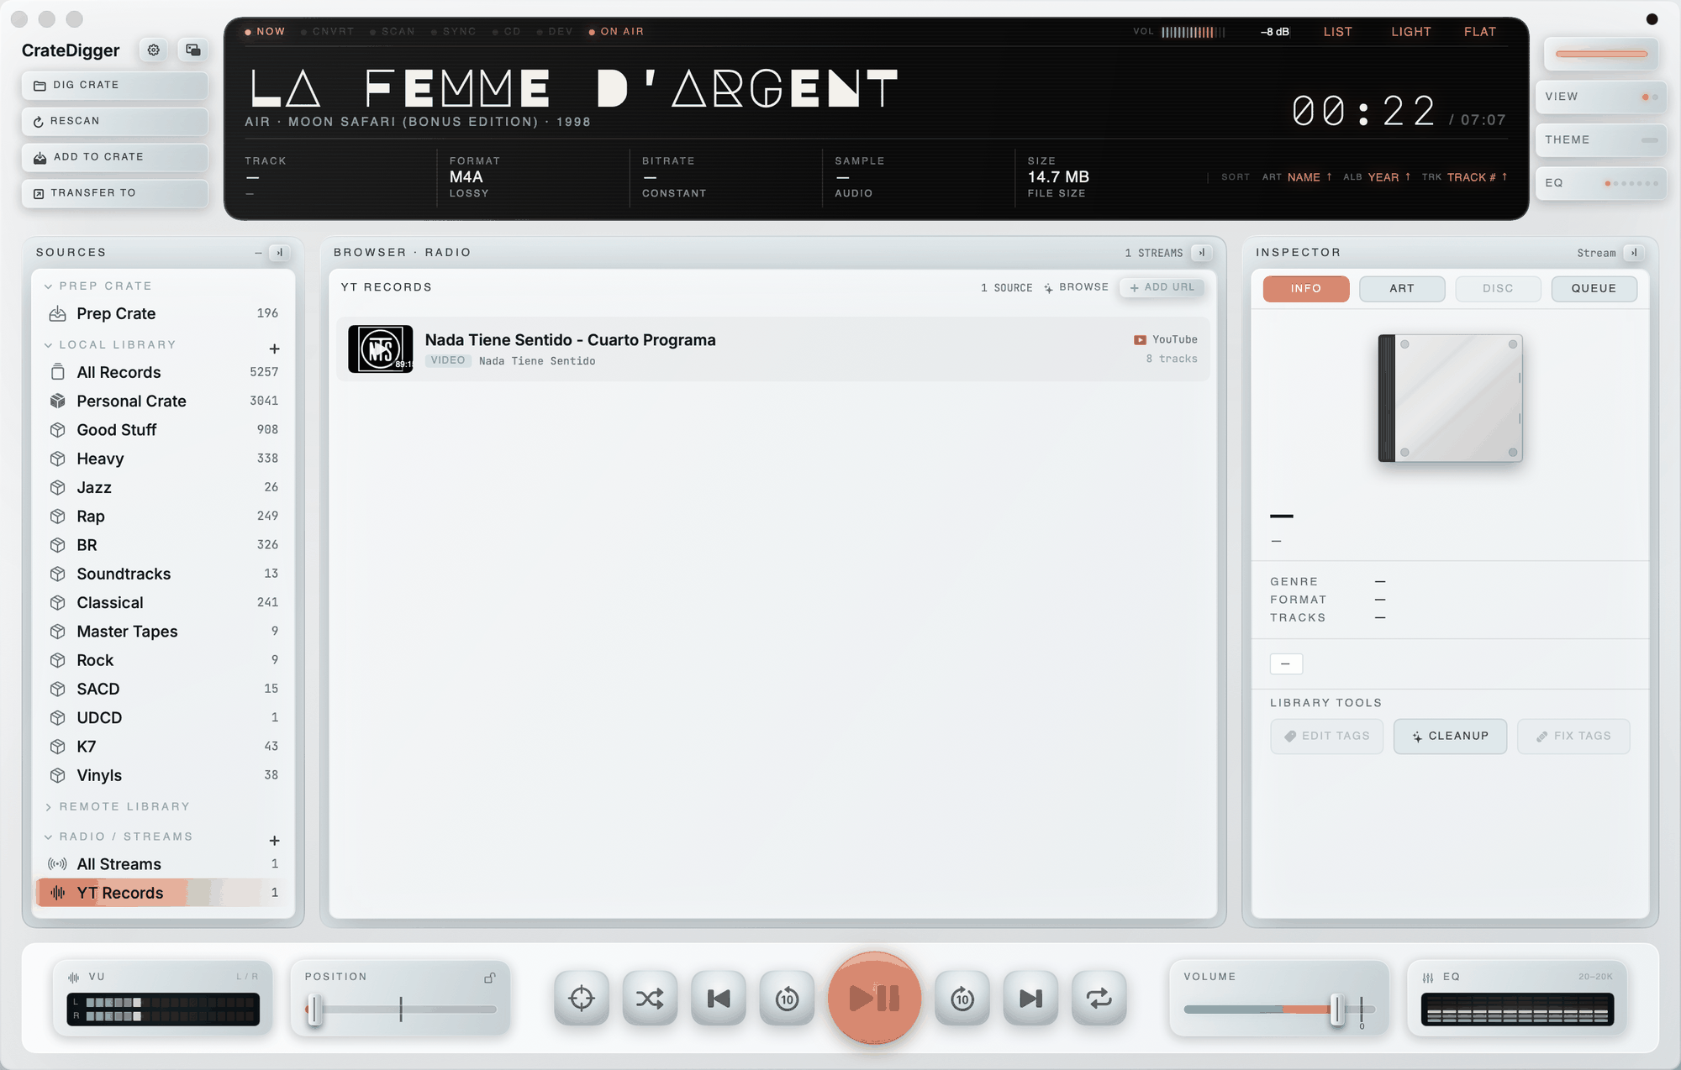Rewind 10 seconds
Viewport: 1681px width, 1070px height.
(x=787, y=999)
